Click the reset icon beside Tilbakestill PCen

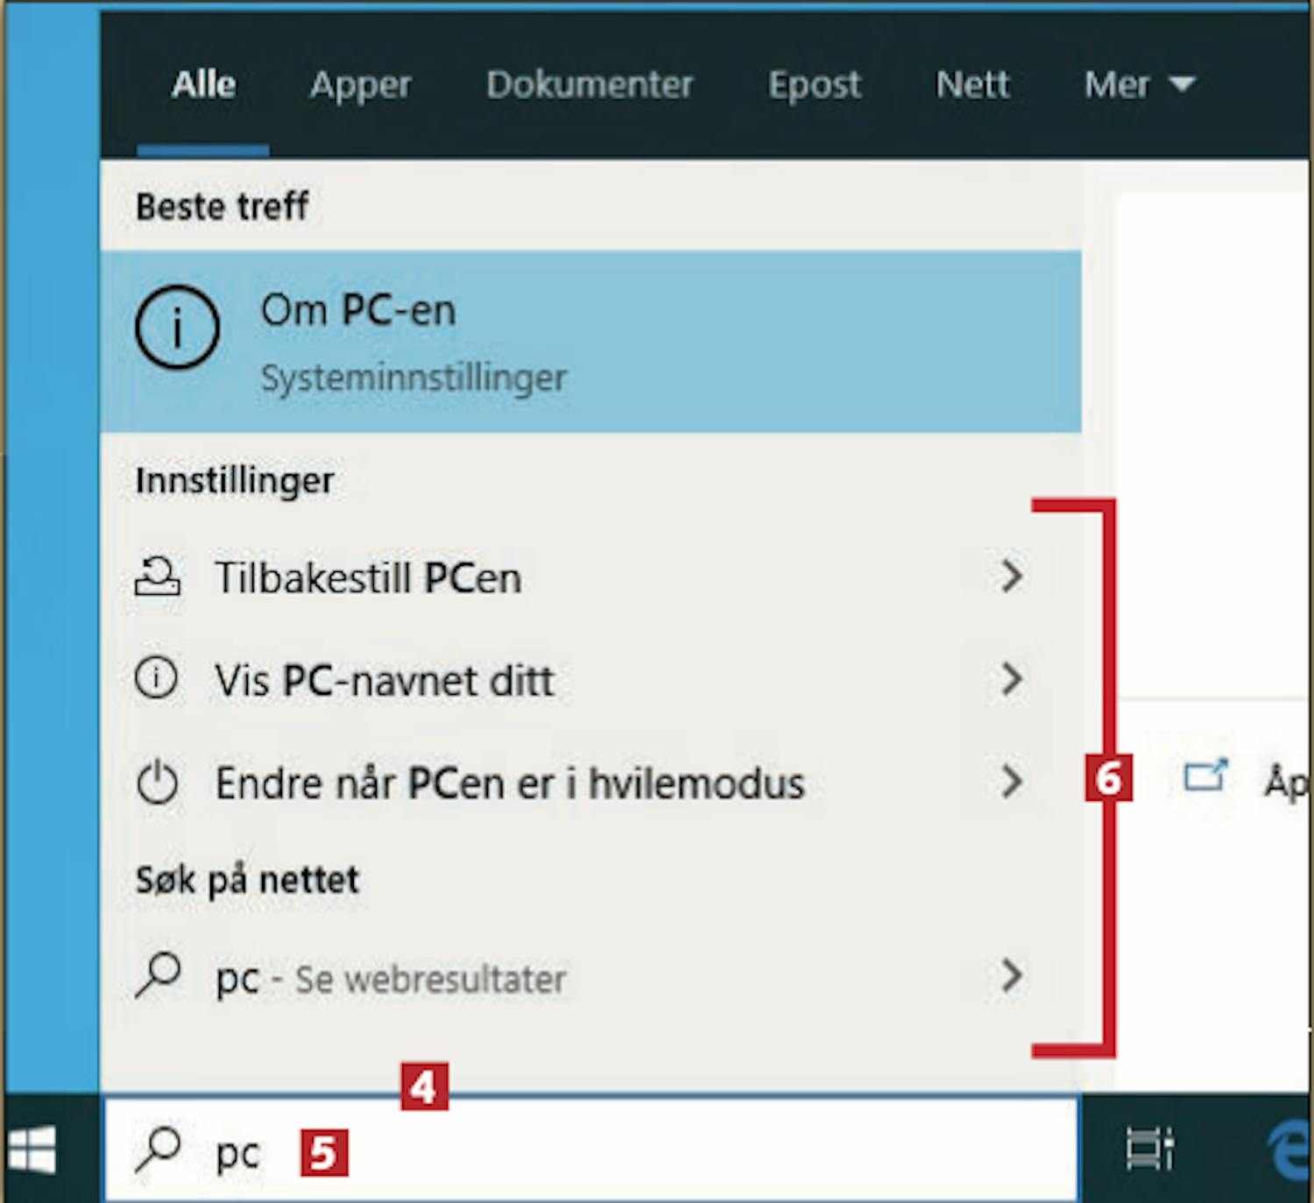[x=158, y=577]
